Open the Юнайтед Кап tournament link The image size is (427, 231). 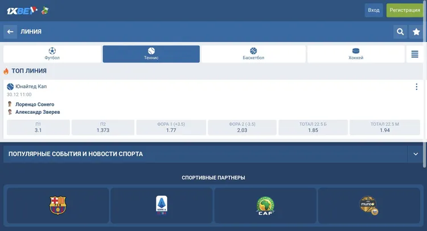coord(31,86)
